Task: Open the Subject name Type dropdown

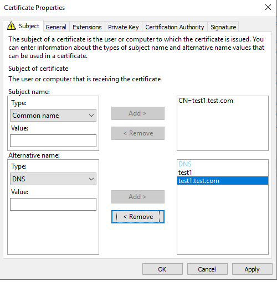Action: coord(53,116)
